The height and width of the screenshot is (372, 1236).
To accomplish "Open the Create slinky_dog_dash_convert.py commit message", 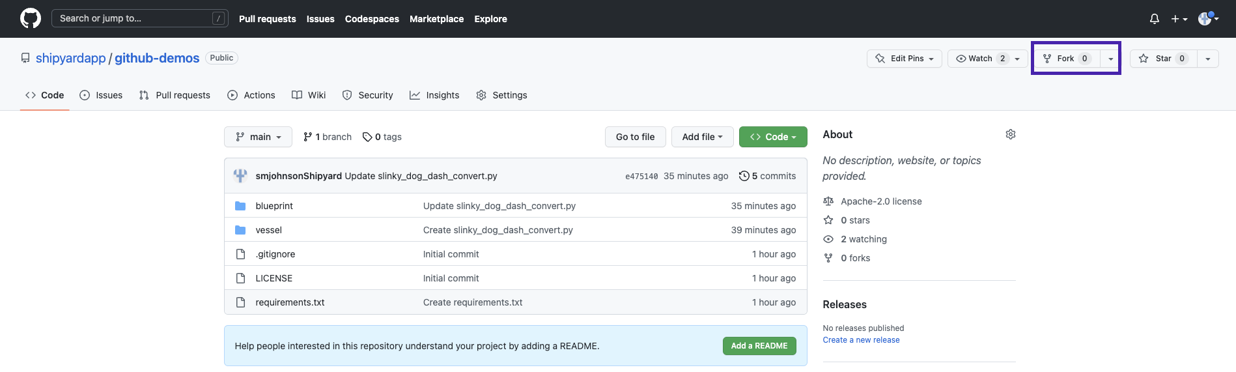I will pos(498,230).
